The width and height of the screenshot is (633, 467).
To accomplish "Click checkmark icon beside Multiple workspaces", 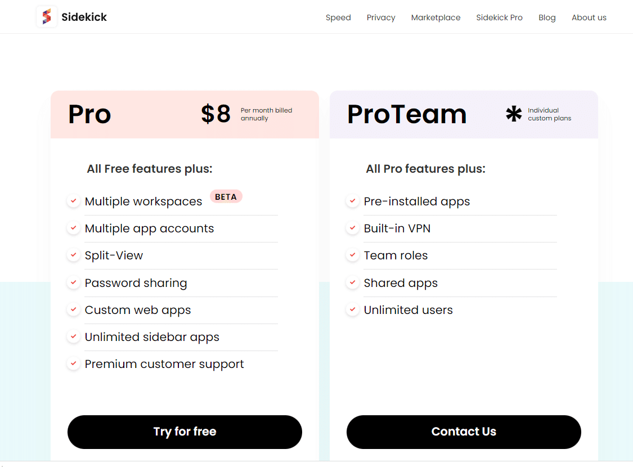I will (73, 201).
